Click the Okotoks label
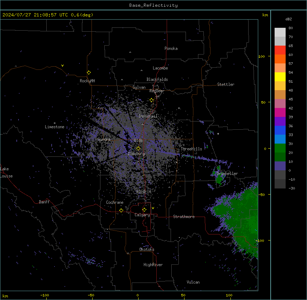307x300 pixels. pyautogui.click(x=147, y=249)
